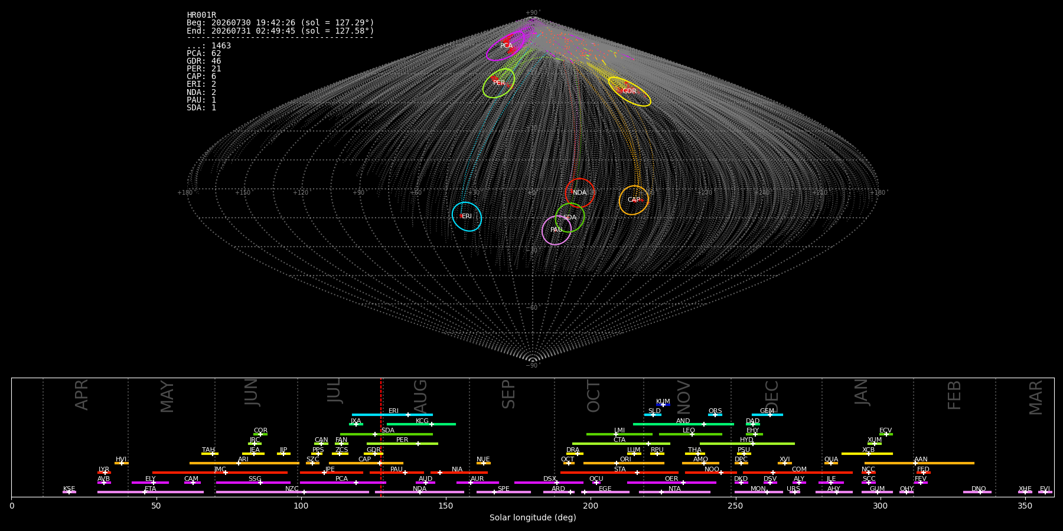The image size is (1063, 531).
Task: Select the KUM shower bar in timeline
Action: (x=663, y=405)
